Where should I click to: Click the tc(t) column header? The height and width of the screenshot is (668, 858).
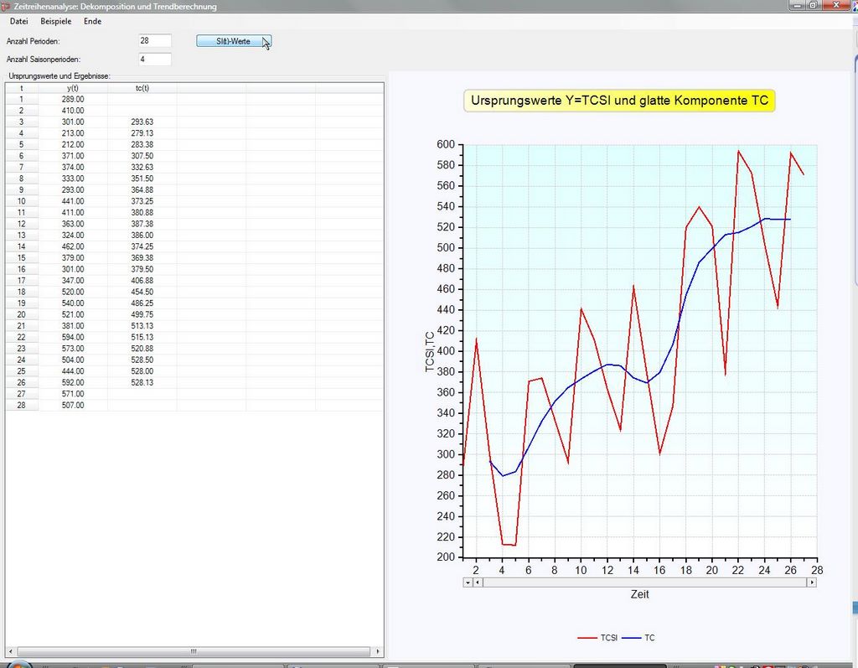point(142,88)
